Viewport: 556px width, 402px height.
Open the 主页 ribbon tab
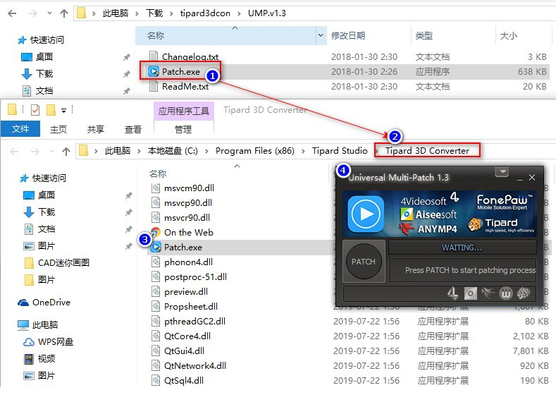point(58,130)
